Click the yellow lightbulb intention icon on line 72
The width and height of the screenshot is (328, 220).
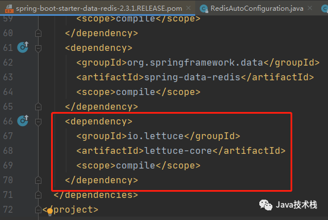(50, 211)
